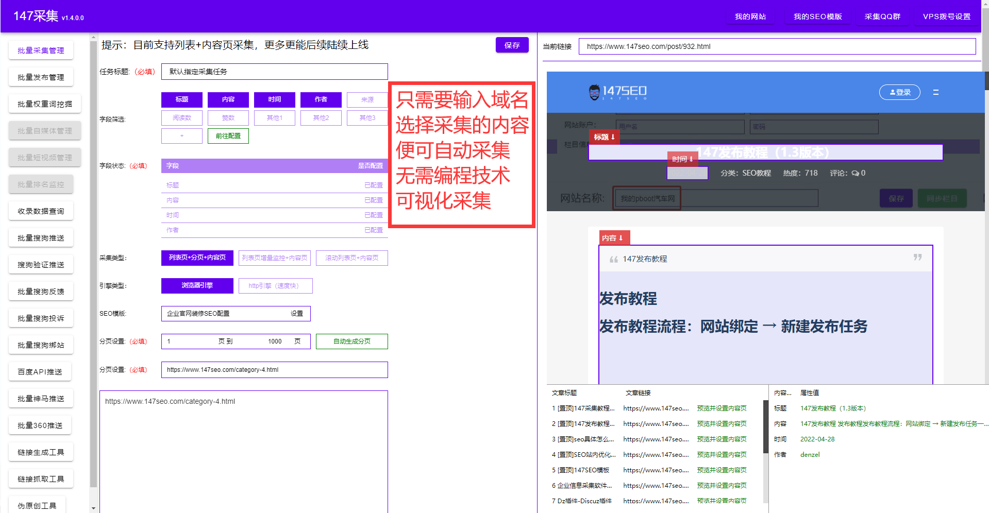The height and width of the screenshot is (513, 989).
Task: Click the comment bubble icon showing 0
Action: (857, 173)
